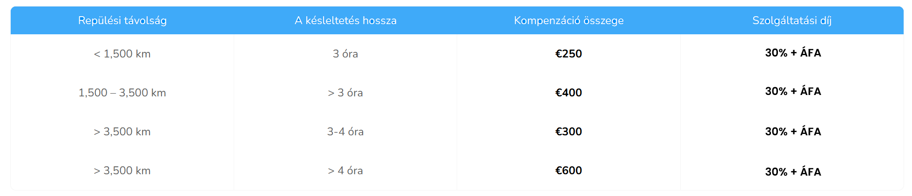
Task: Select the "Kompenzáció összege" column header
Action: [x=568, y=20]
